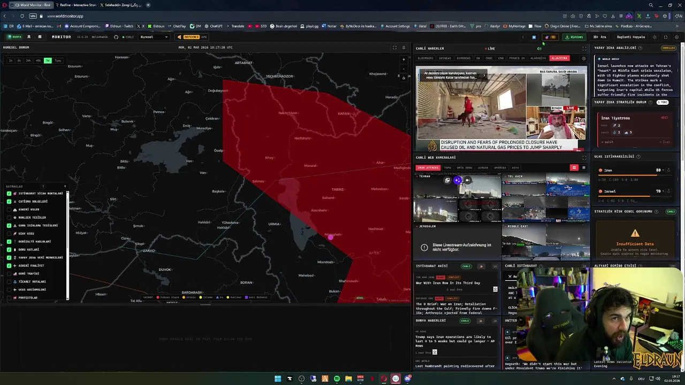Switch live news to Bloomberg
This screenshot has height=385, width=685.
pyautogui.click(x=425, y=58)
